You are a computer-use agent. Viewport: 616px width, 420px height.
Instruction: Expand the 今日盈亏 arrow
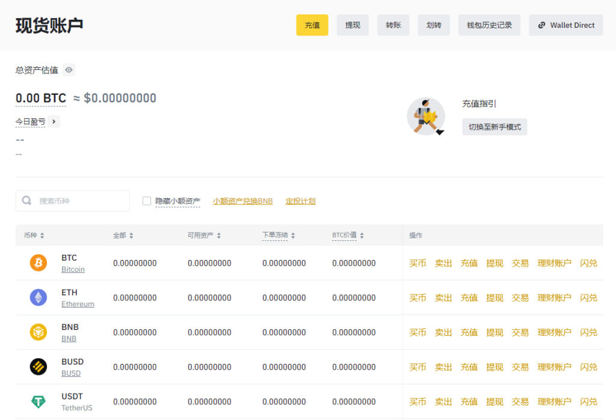click(54, 122)
